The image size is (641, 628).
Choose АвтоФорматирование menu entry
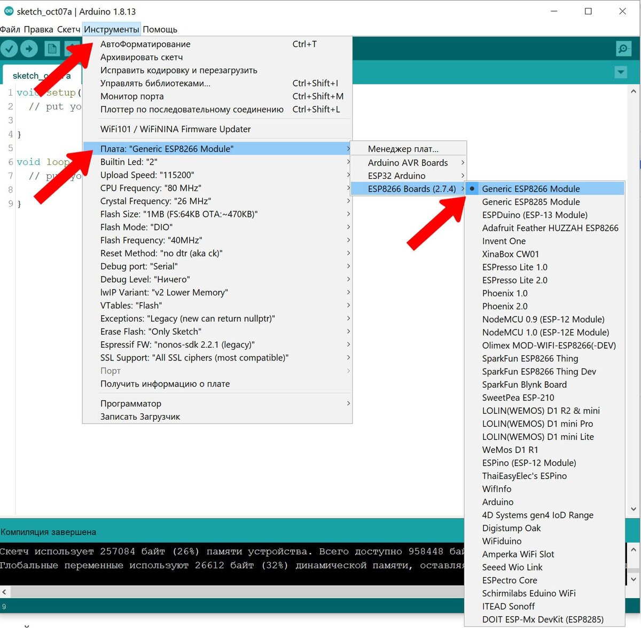[x=217, y=44]
